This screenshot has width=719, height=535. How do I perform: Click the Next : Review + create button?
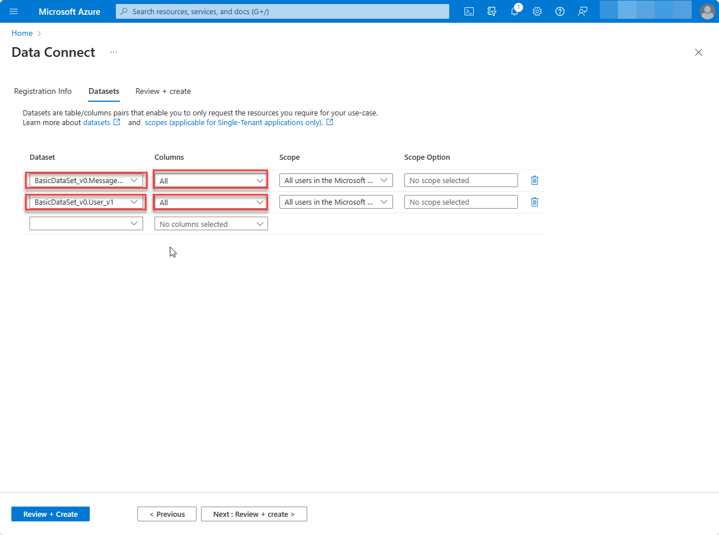coord(254,514)
